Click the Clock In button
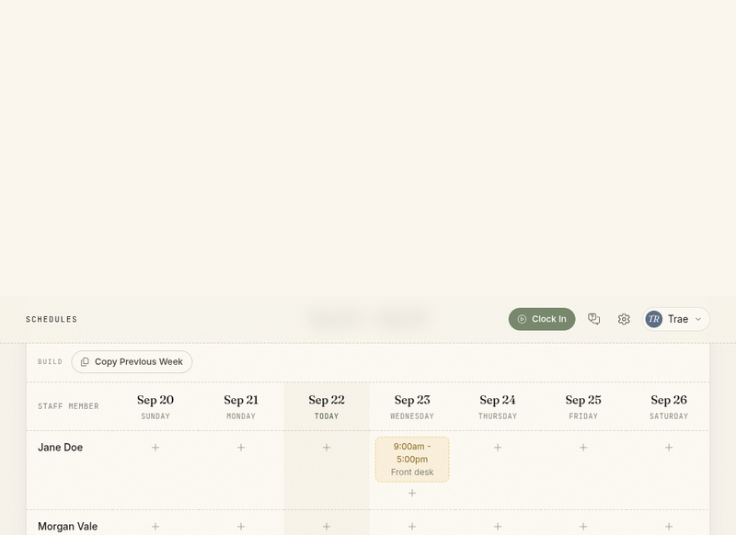 [x=542, y=319]
